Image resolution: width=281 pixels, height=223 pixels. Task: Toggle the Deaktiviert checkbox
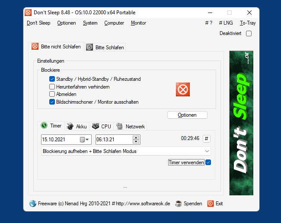[x=249, y=34]
